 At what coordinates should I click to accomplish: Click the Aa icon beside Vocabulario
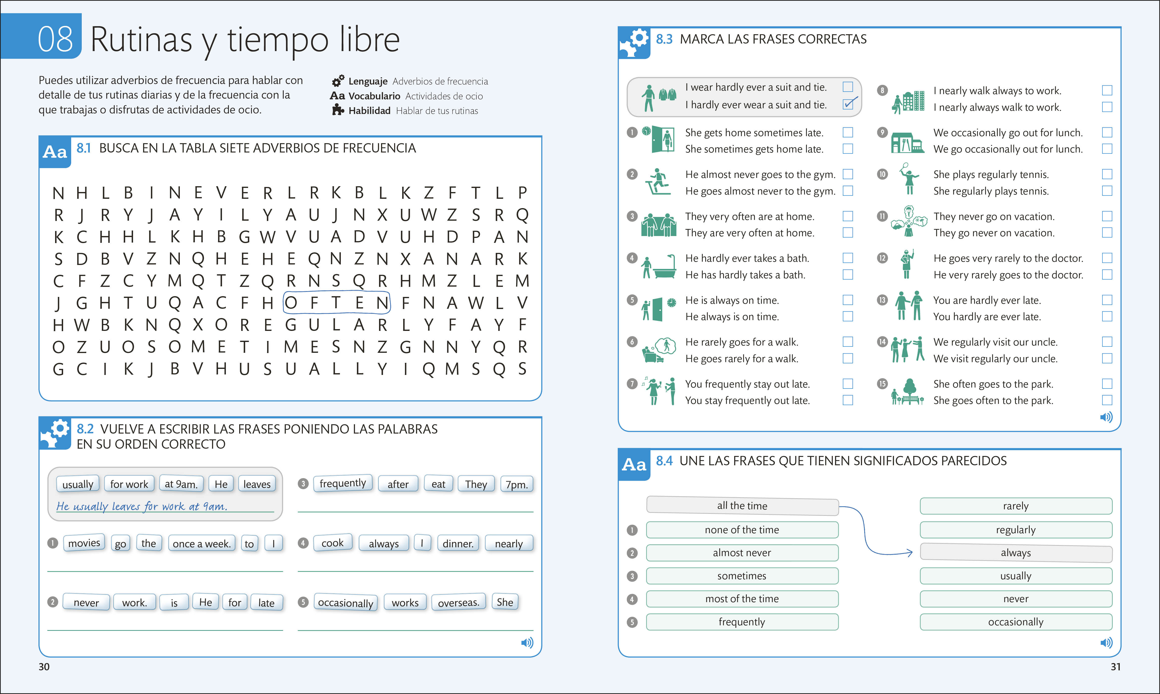pos(338,95)
